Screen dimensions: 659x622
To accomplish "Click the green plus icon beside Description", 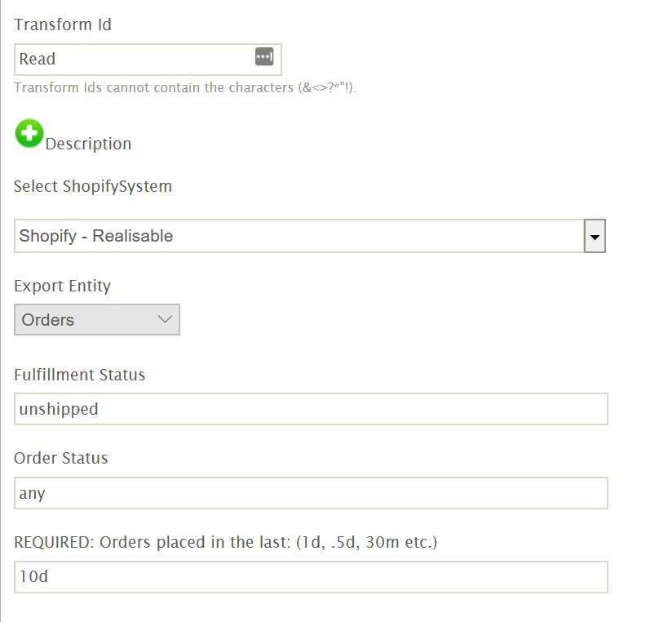I will [x=29, y=133].
